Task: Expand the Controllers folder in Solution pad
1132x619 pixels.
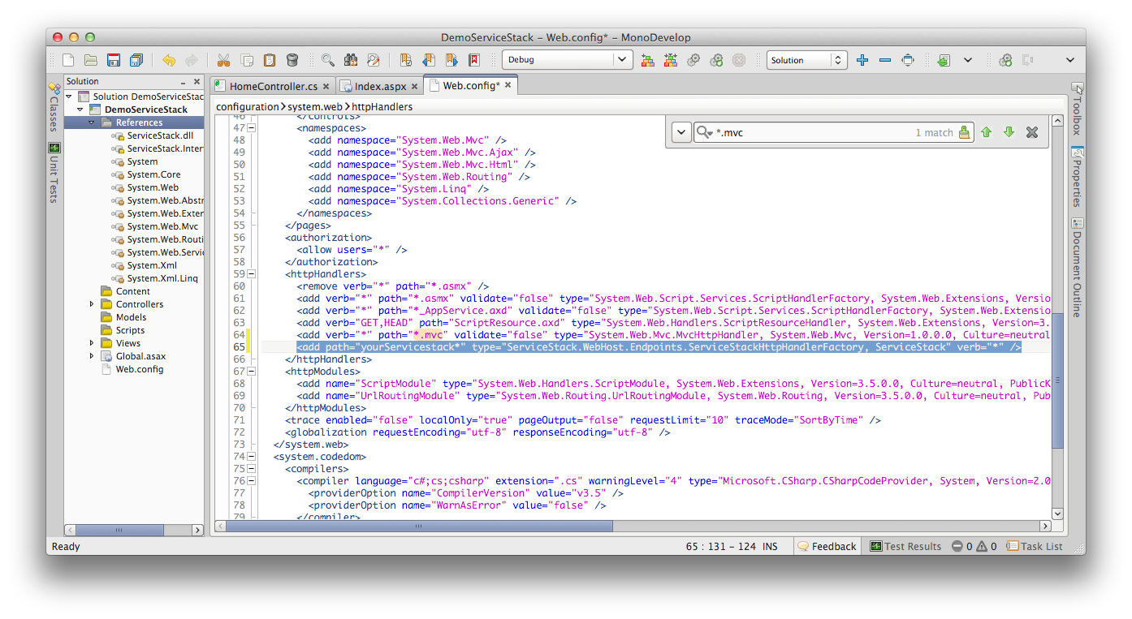Action: (x=92, y=303)
